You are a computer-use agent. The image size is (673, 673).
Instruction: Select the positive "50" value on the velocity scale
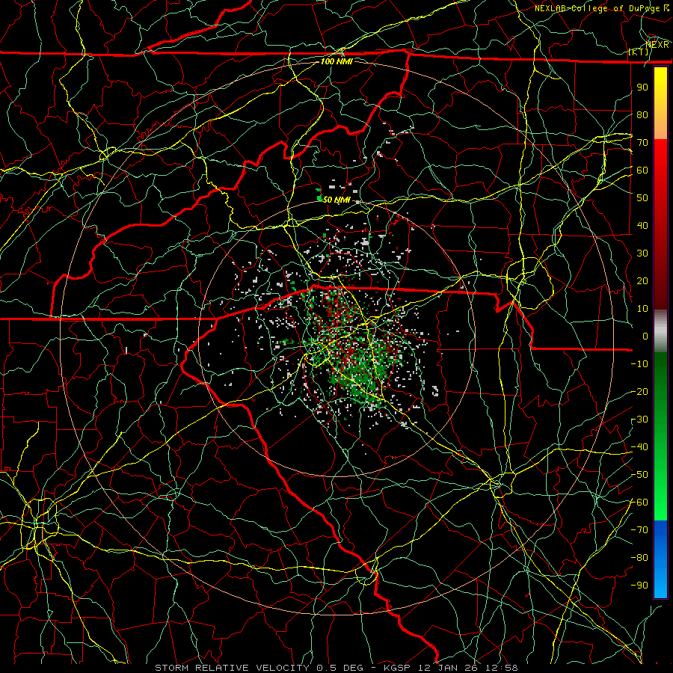pyautogui.click(x=642, y=198)
